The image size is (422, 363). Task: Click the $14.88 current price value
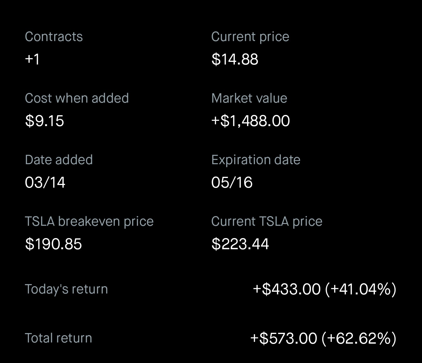pyautogui.click(x=235, y=59)
